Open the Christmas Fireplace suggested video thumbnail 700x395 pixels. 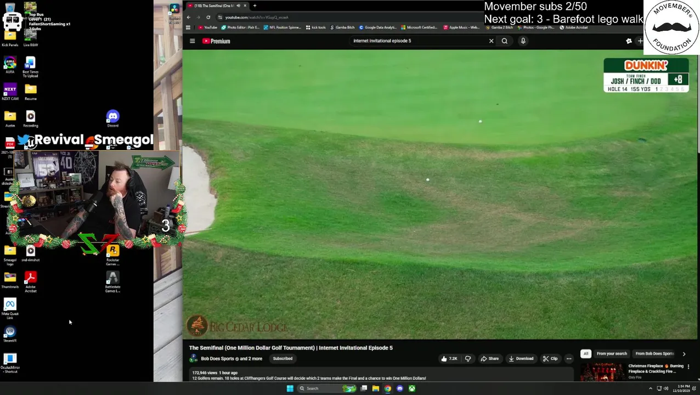(x=602, y=371)
